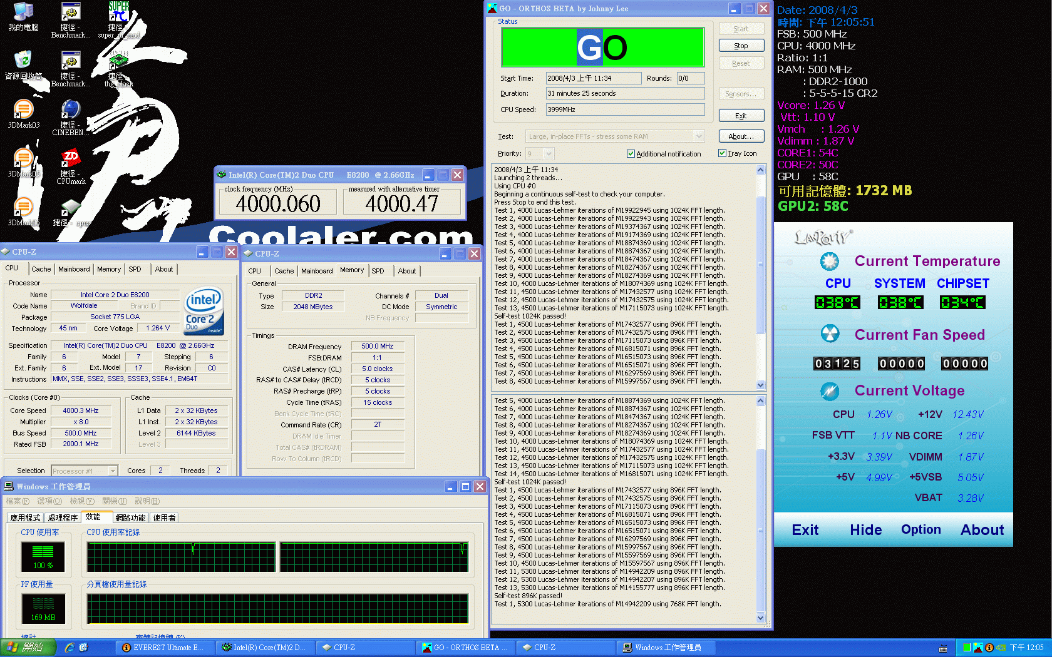Click the Intel Core 2 clock window title icon

[221, 175]
